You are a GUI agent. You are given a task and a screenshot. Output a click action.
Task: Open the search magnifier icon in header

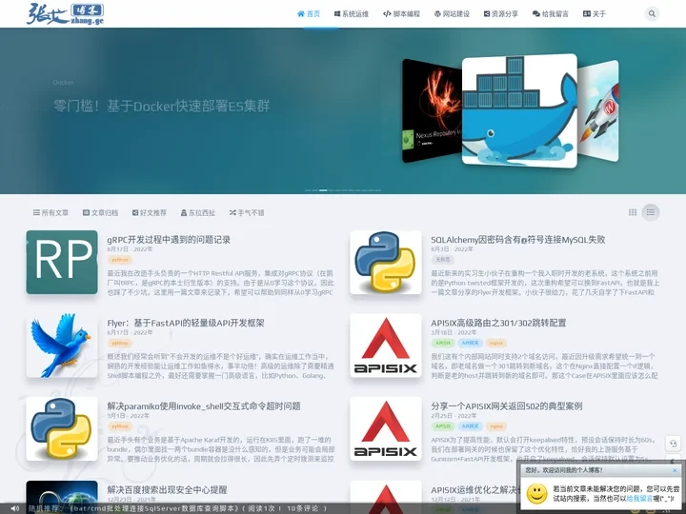[x=652, y=14]
